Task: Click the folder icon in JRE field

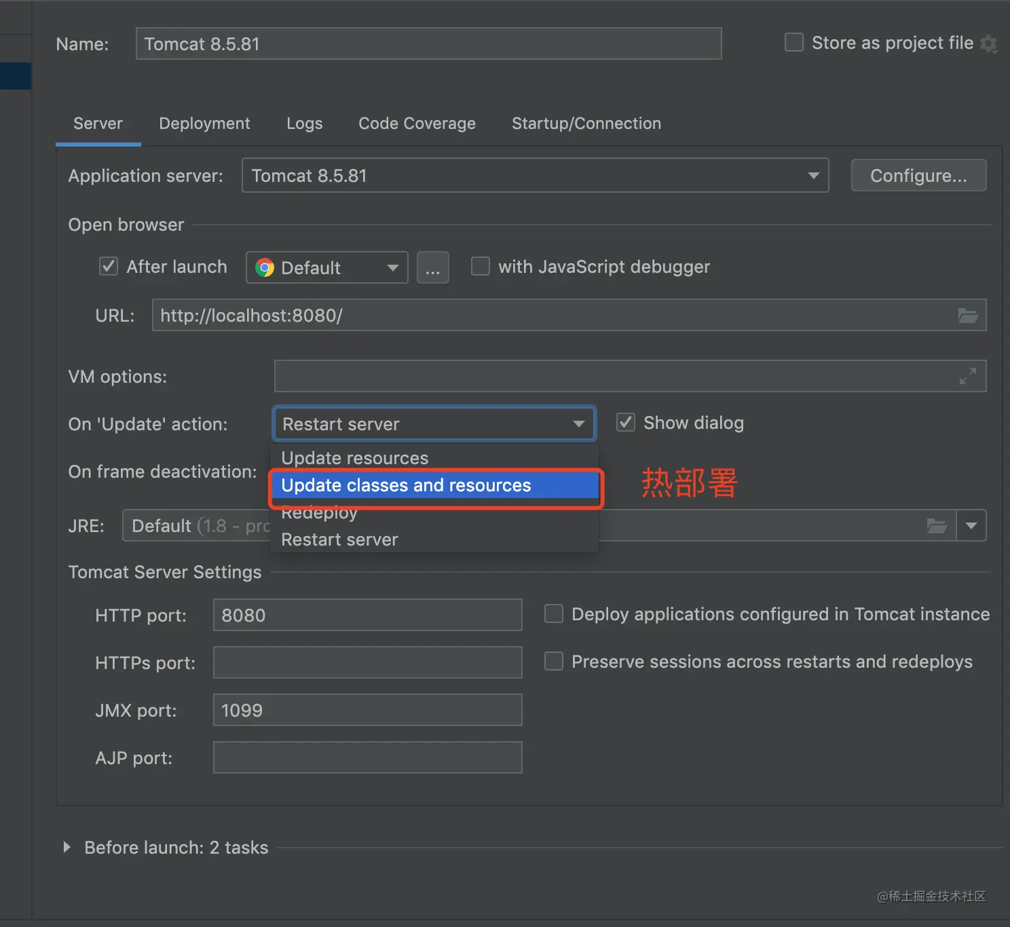Action: tap(937, 526)
